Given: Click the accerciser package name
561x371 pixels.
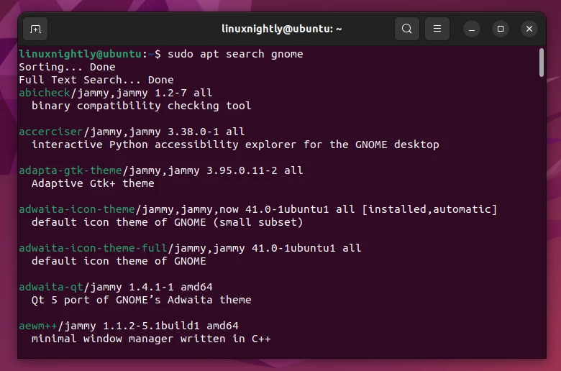Looking at the screenshot, I should [51, 132].
